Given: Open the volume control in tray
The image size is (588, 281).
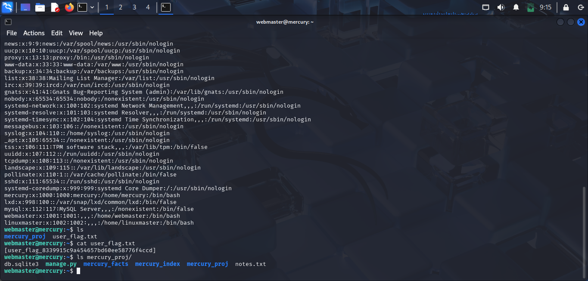Looking at the screenshot, I should 501,7.
